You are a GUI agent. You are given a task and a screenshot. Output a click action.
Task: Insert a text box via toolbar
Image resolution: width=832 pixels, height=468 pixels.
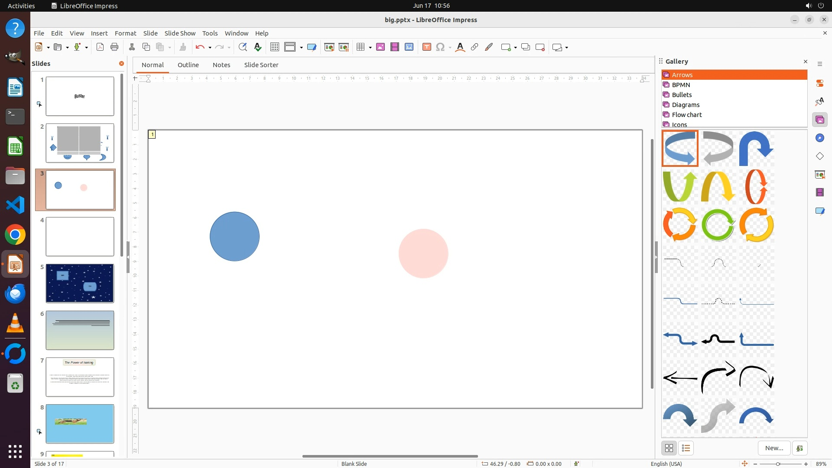[426, 47]
